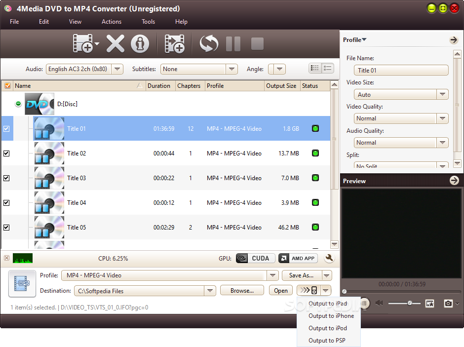This screenshot has width=464, height=347.
Task: Uncheck the Title 03 checkbox
Action: point(6,178)
